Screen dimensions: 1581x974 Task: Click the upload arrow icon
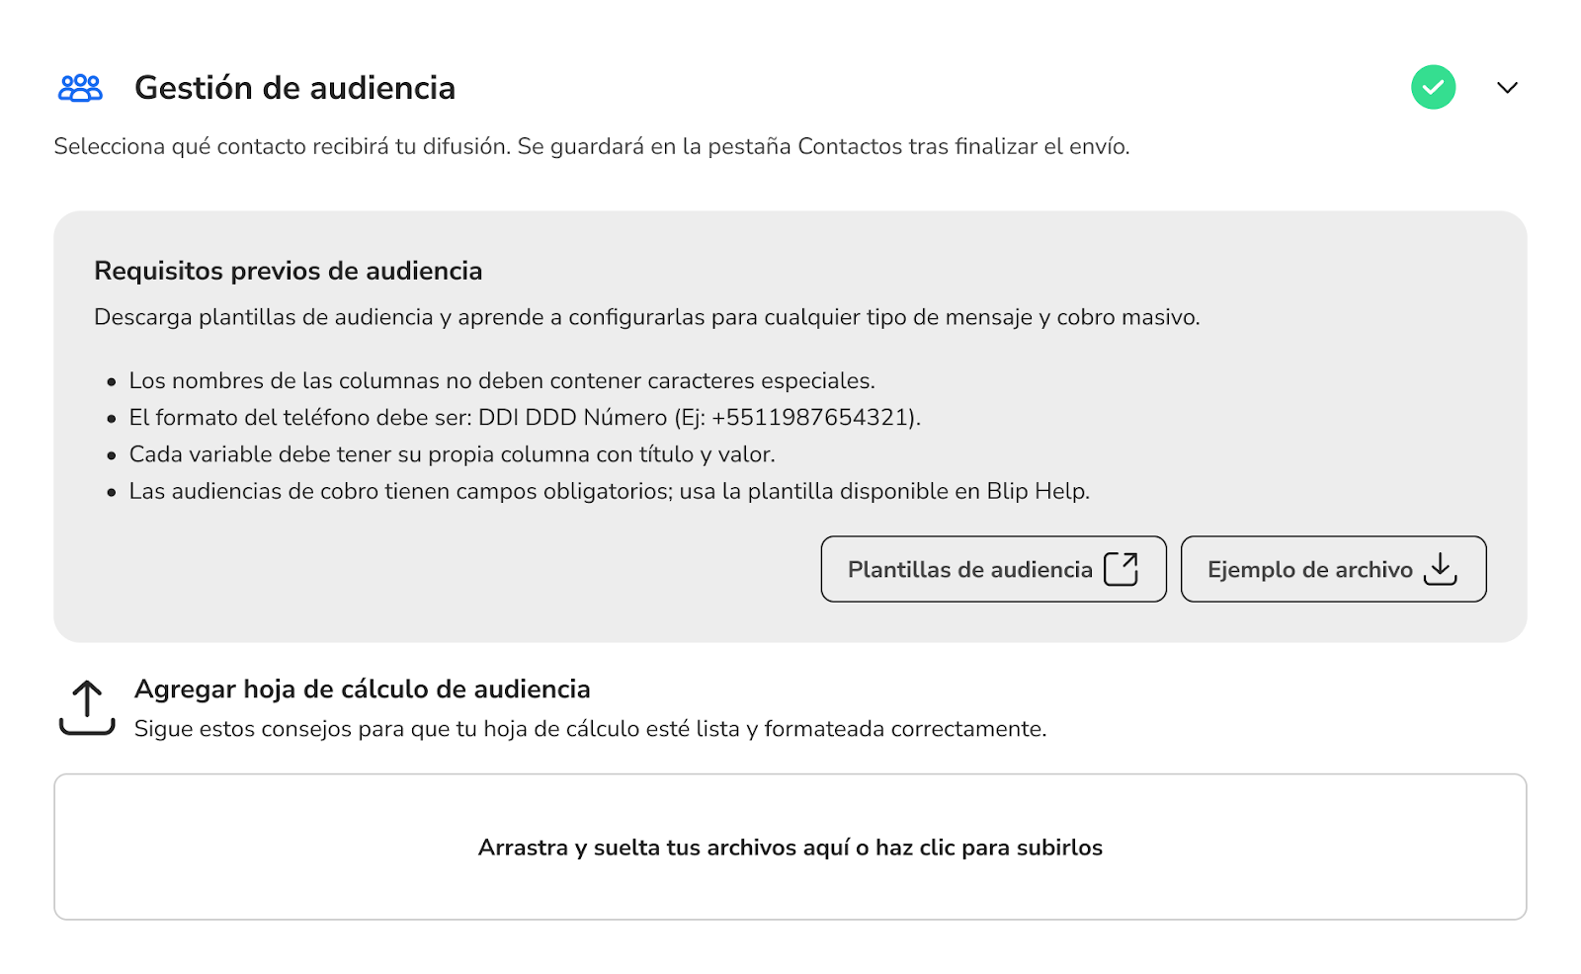87,707
